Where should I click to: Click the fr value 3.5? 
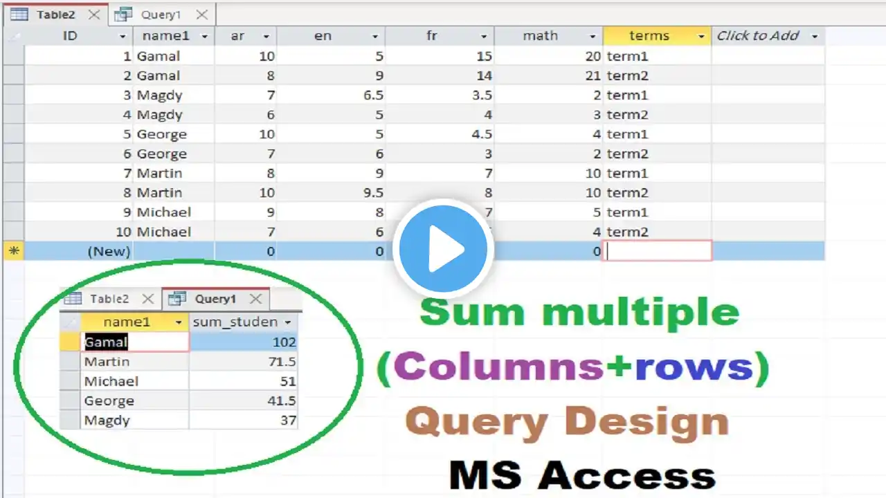[x=482, y=95]
